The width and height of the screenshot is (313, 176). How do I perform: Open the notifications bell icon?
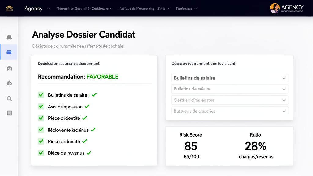pos(9,37)
